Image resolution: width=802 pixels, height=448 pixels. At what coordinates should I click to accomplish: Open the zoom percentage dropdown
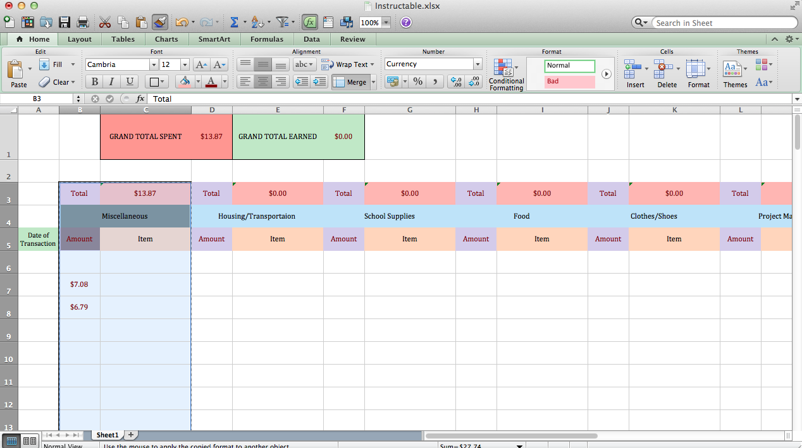[x=386, y=23]
